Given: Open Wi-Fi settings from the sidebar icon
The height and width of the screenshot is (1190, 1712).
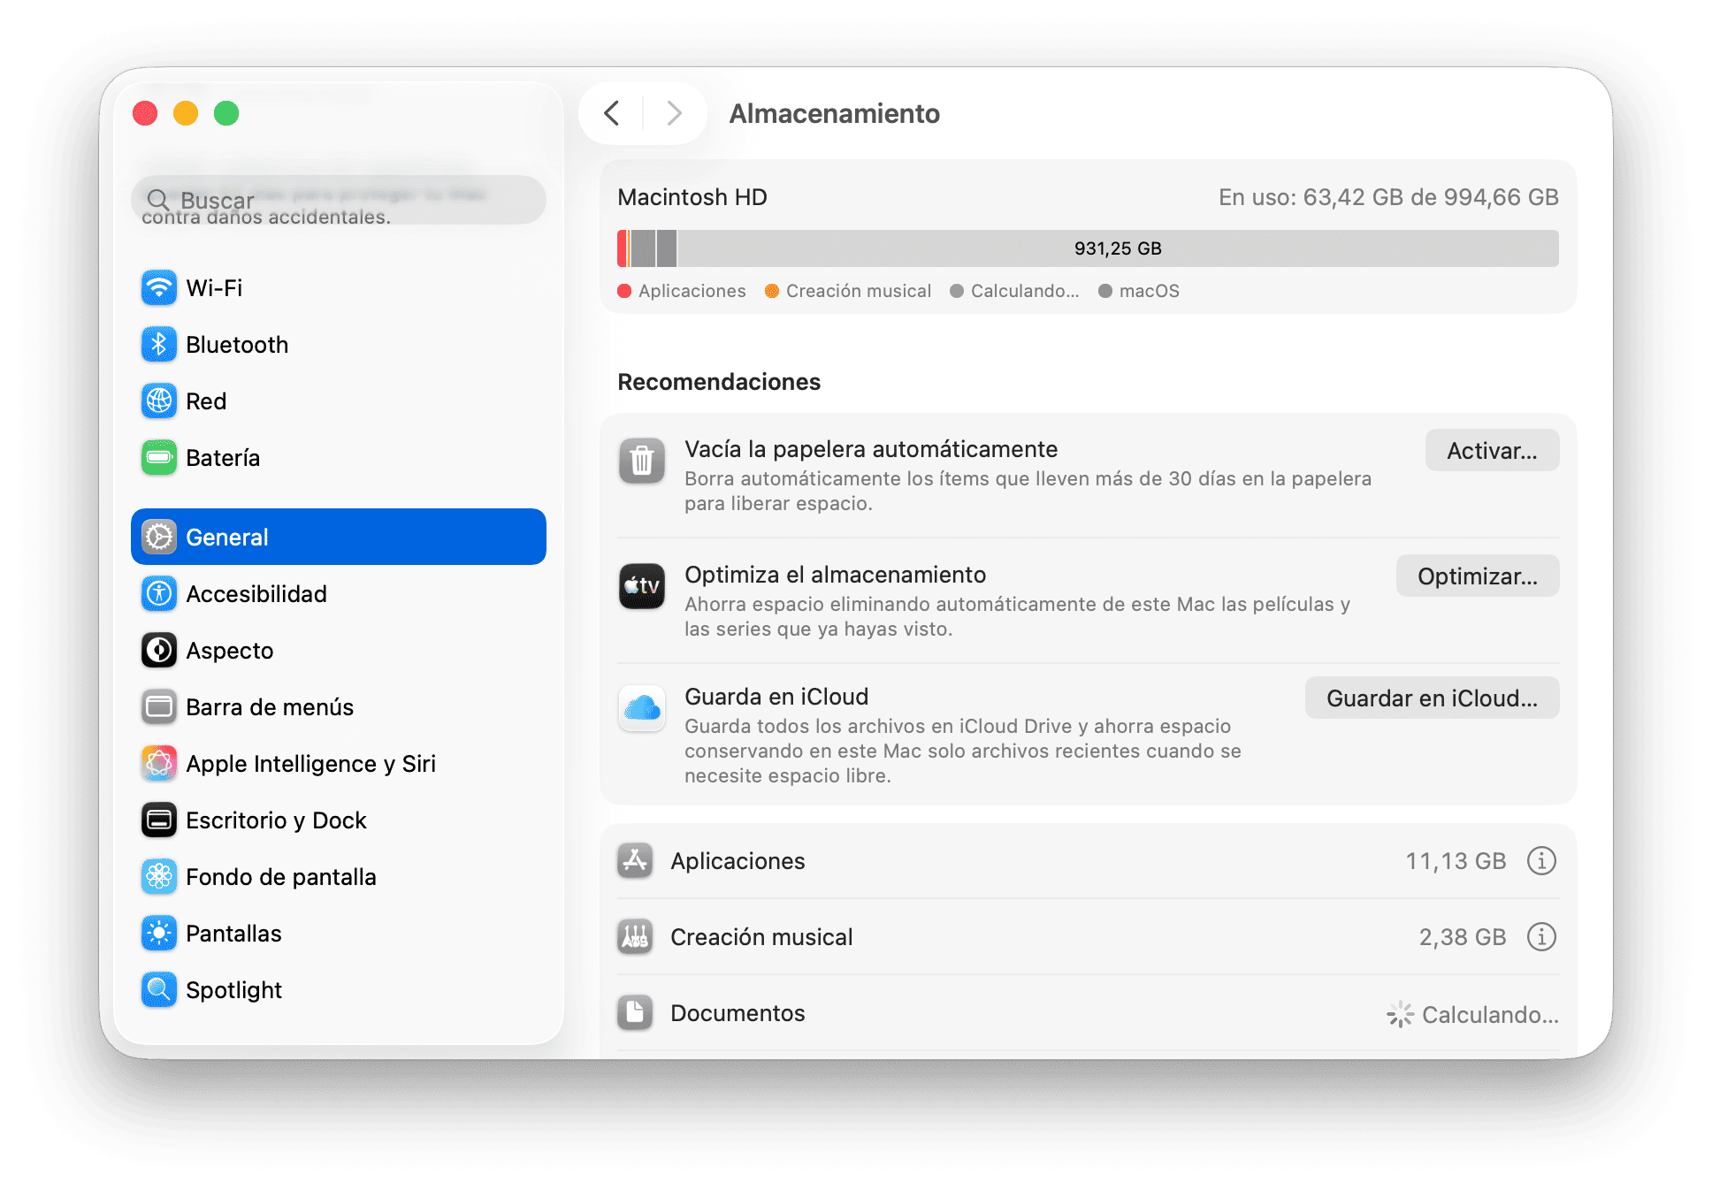Looking at the screenshot, I should coord(158,287).
